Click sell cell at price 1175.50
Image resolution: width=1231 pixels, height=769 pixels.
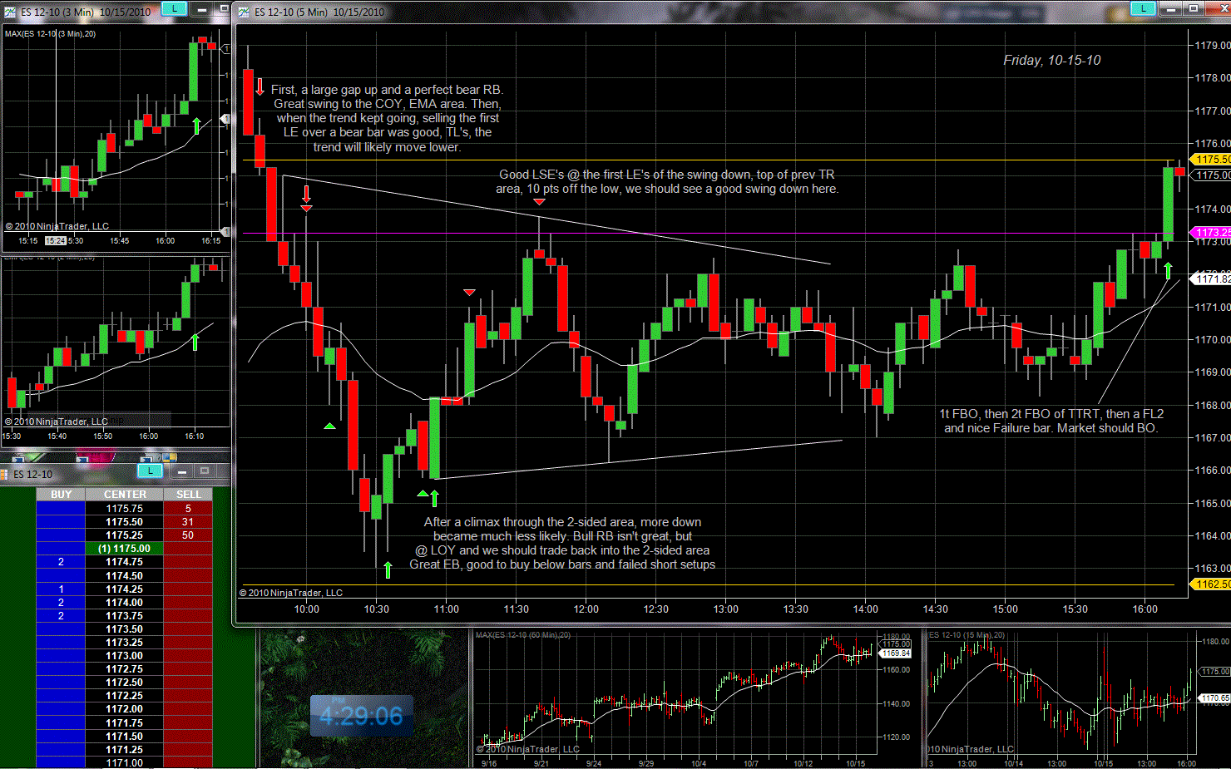tap(188, 522)
